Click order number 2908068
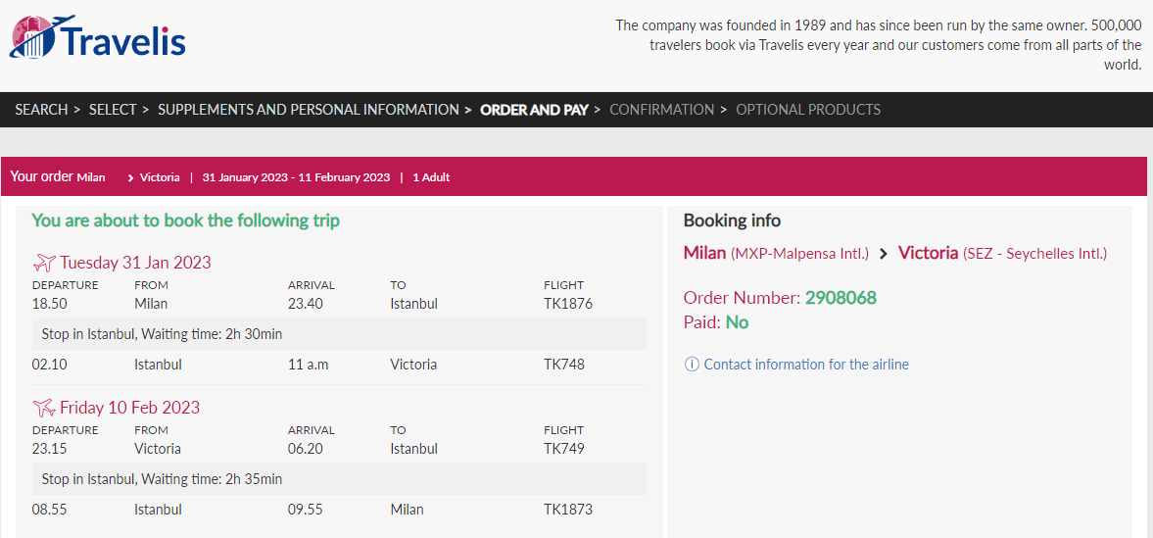Image resolution: width=1153 pixels, height=538 pixels. click(841, 298)
